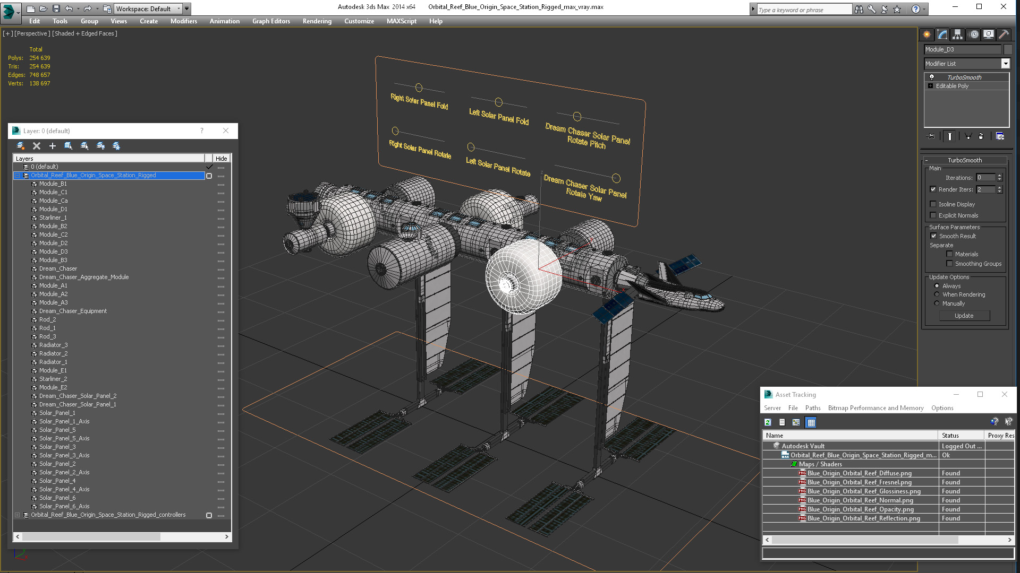Switch to Utilities hammer panel tab
Screen dimensions: 1020x573
click(1004, 34)
